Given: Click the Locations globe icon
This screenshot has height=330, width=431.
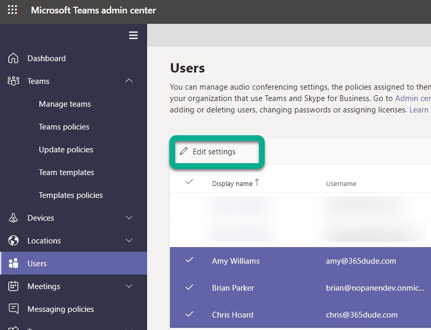Looking at the screenshot, I should click(13, 241).
